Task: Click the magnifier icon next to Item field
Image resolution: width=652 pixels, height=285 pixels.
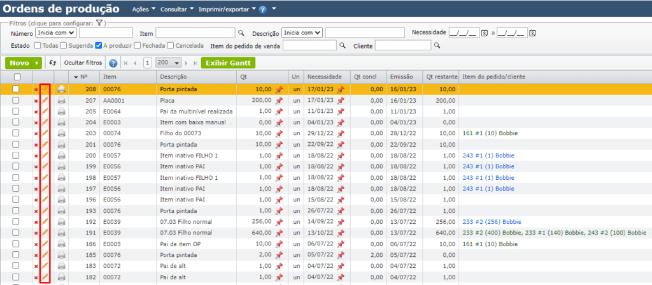Action: coord(241,33)
